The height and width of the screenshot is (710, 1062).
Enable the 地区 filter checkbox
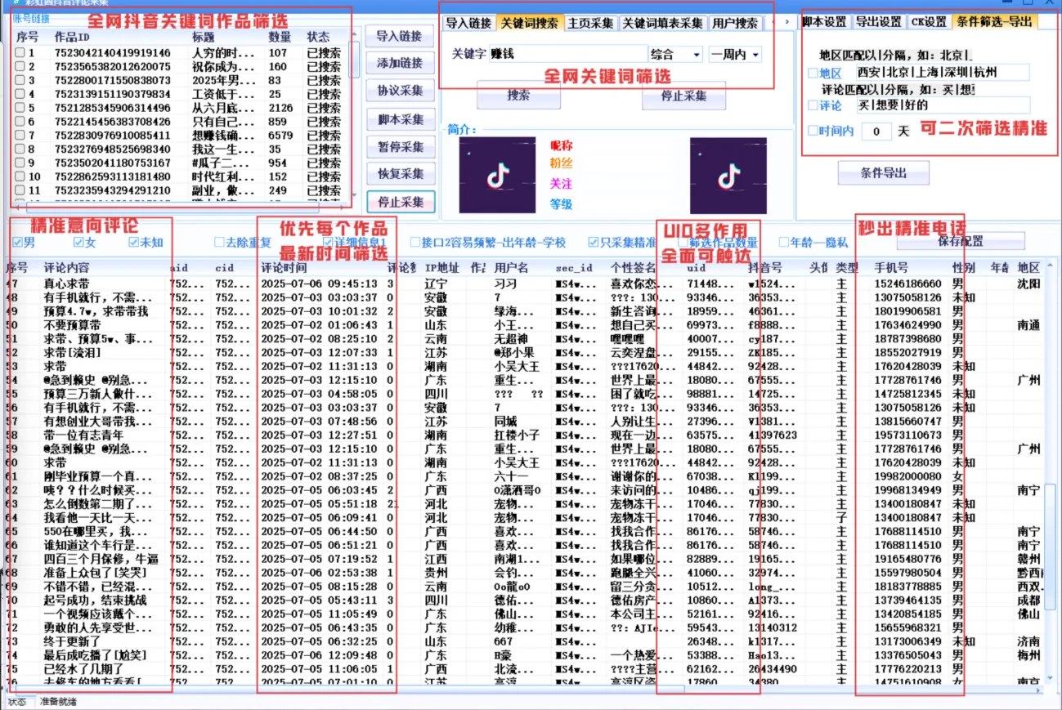[x=813, y=73]
